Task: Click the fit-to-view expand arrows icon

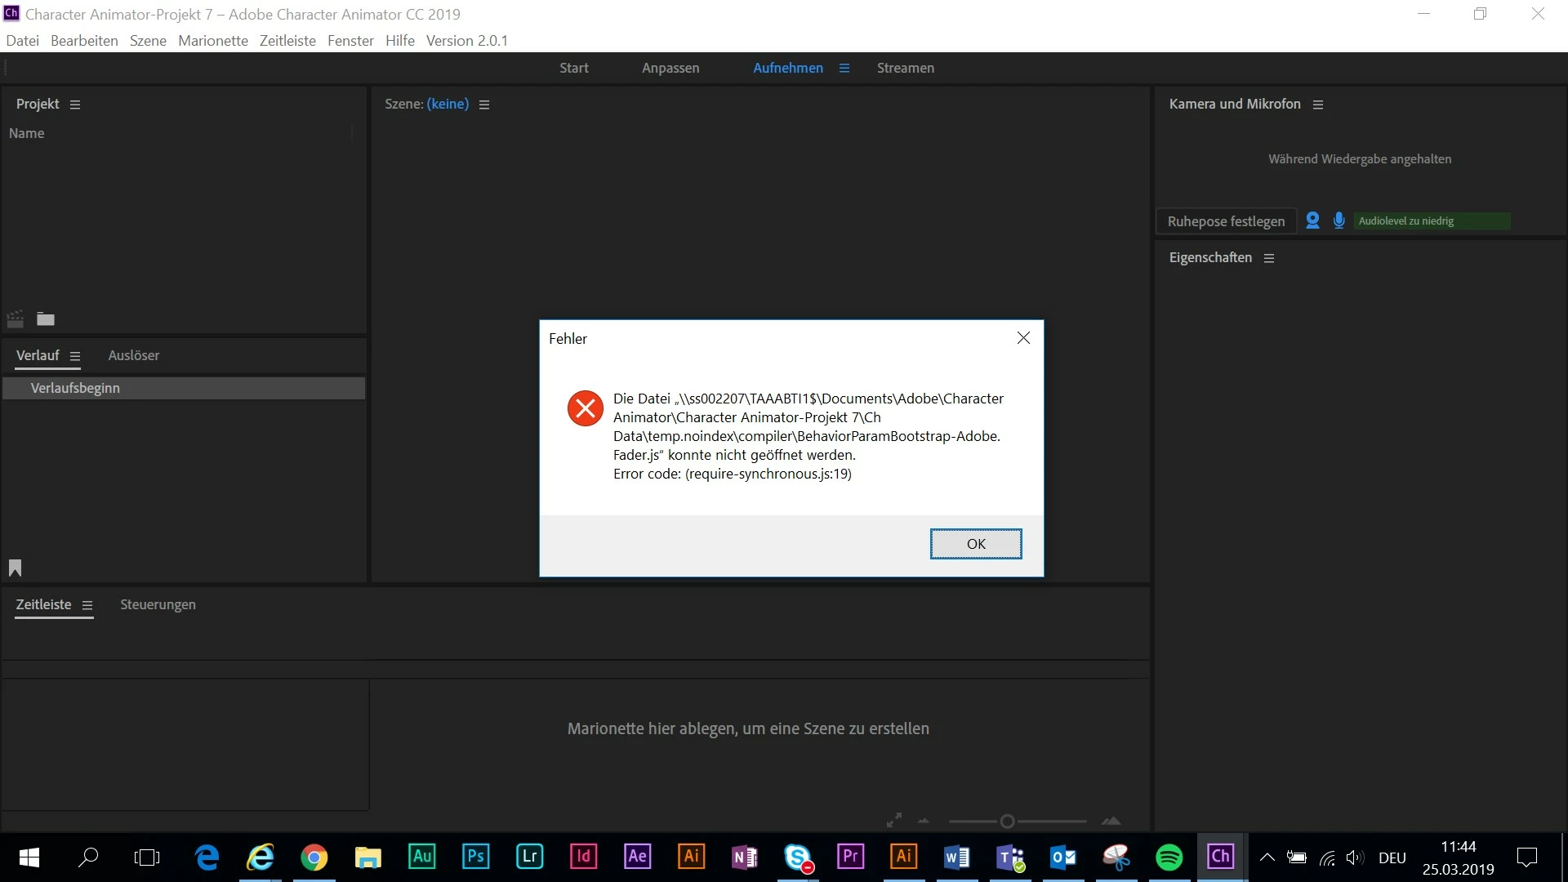Action: coord(894,819)
